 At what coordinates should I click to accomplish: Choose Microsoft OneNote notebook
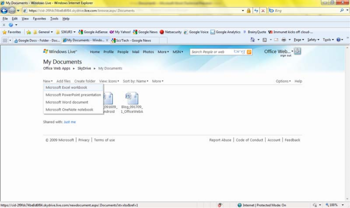pyautogui.click(x=73, y=109)
